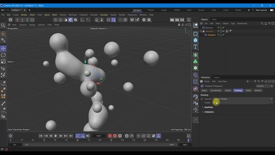Open the Floor environment globe icon
The image size is (275, 155).
tap(196, 97)
